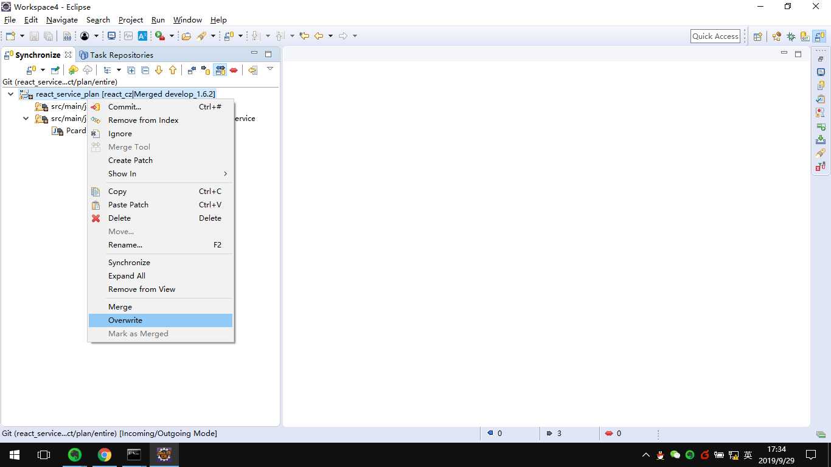Choose Overwrite in the context menu
Screen dimensions: 831x467
coord(161,320)
